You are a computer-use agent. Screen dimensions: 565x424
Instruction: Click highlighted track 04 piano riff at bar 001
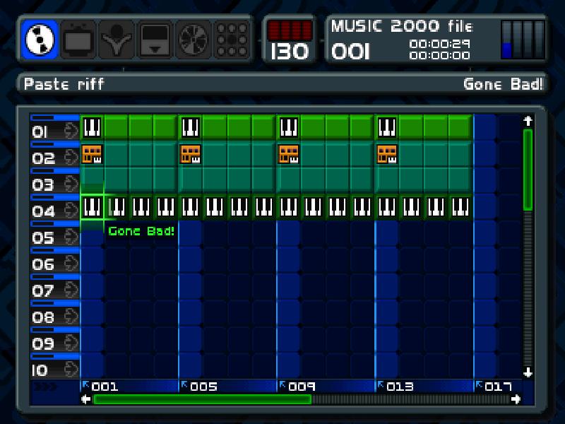coord(92,207)
